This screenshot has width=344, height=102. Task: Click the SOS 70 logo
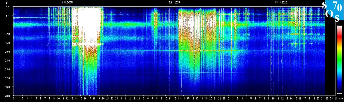coord(332,11)
